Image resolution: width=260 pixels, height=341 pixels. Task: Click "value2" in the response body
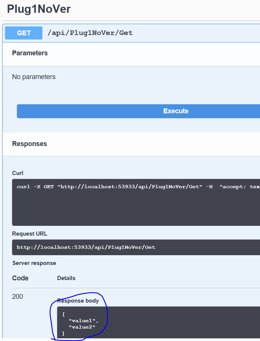[x=82, y=327]
